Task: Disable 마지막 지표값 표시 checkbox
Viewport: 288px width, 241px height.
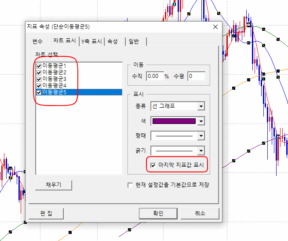Action: coord(153,165)
